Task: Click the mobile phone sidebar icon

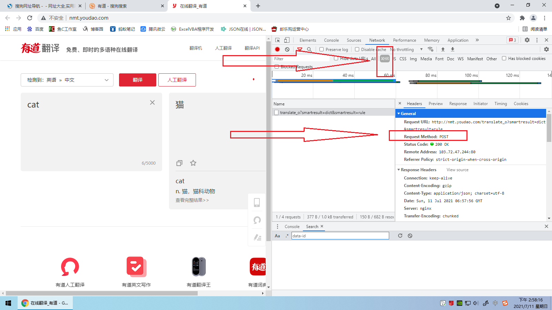Action: tap(257, 202)
